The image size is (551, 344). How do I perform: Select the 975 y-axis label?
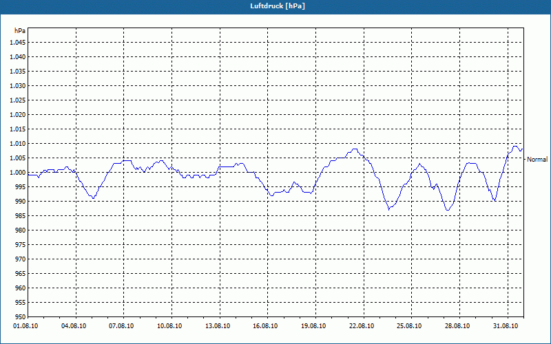click(21, 245)
